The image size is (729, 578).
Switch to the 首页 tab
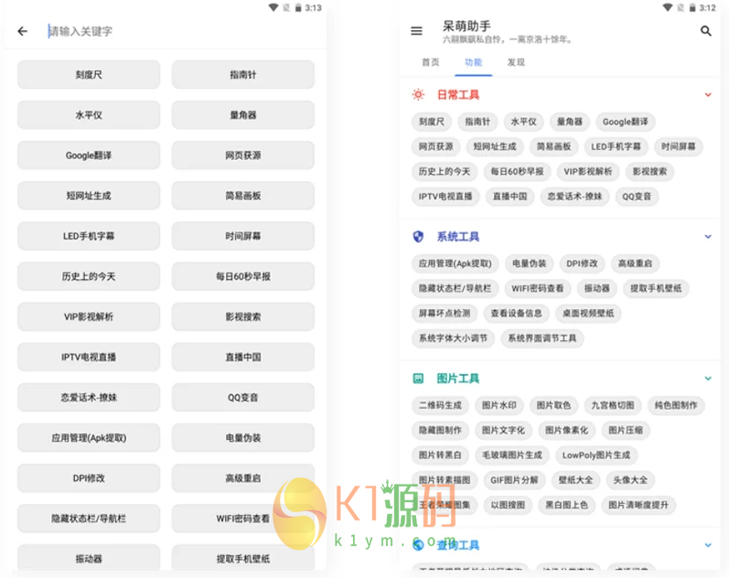point(431,62)
